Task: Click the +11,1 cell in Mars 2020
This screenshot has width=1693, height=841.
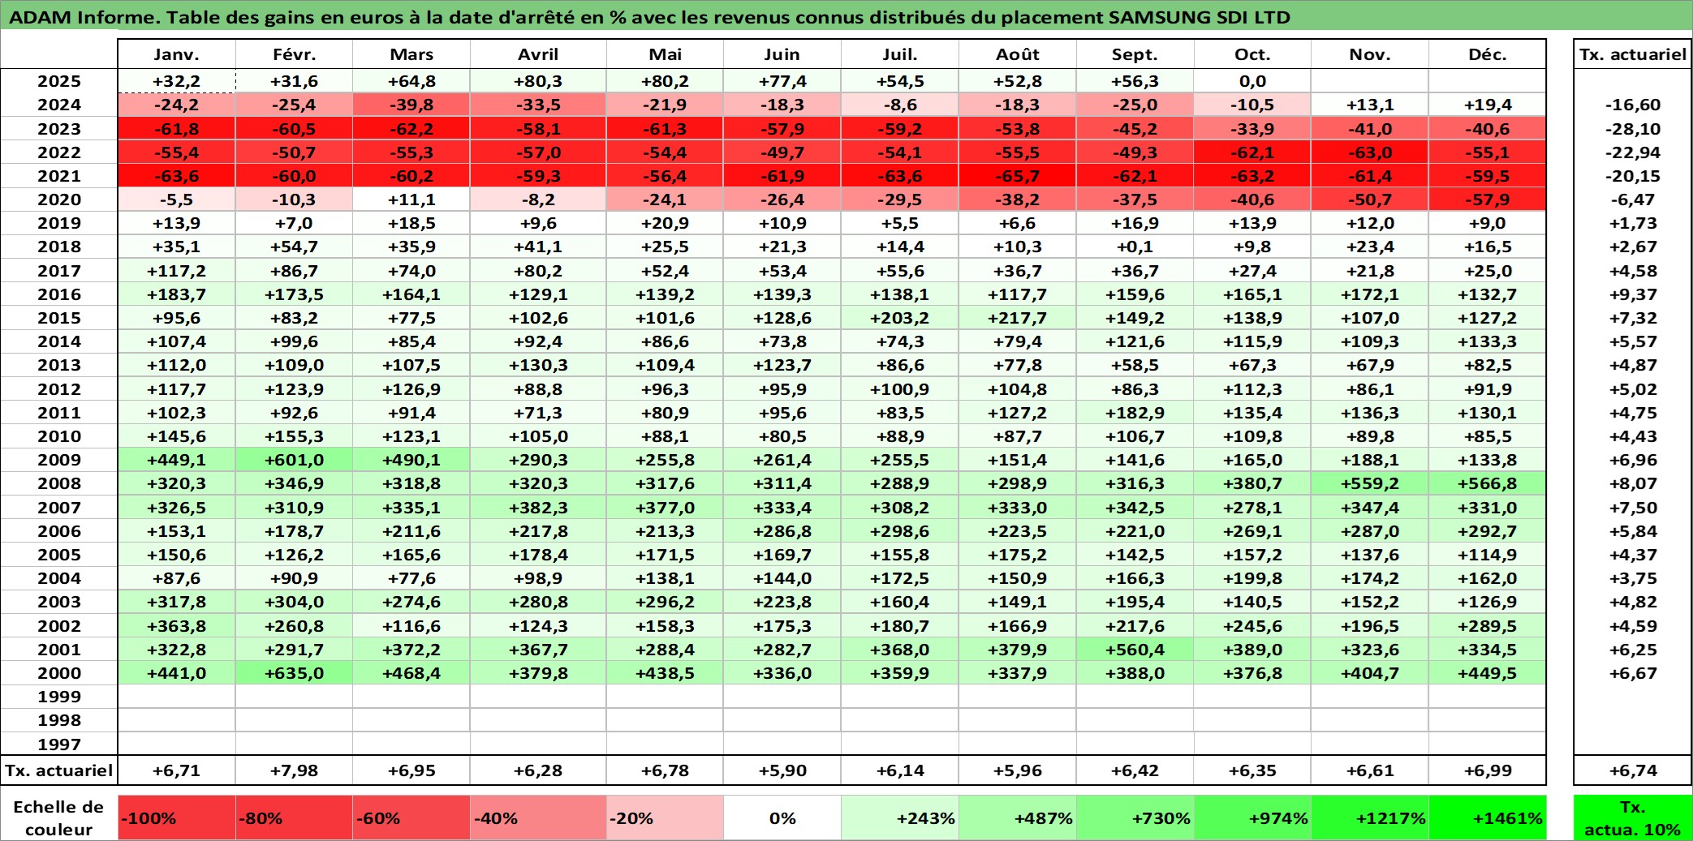Action: click(411, 200)
